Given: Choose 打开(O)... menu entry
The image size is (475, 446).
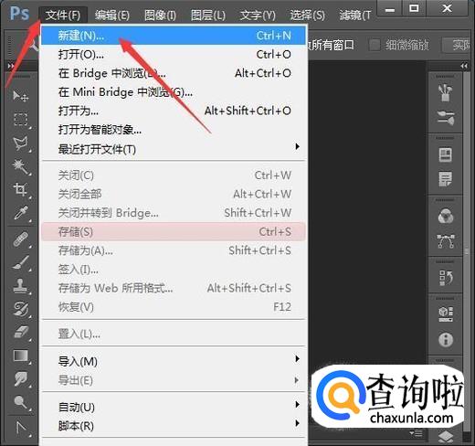Looking at the screenshot, I should 174,55.
